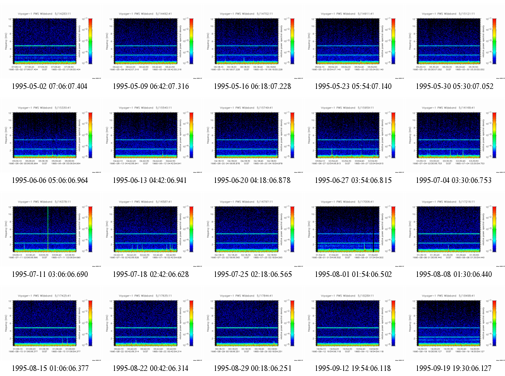The width and height of the screenshot is (505, 376).
Task: Click the color scale bar of the 1995-08-01 plot
Action: [393, 229]
